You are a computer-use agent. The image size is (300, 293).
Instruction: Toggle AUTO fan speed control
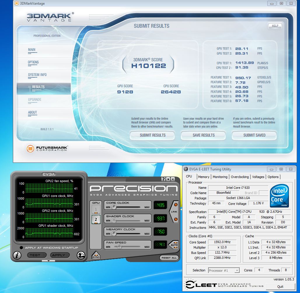[x=174, y=245]
